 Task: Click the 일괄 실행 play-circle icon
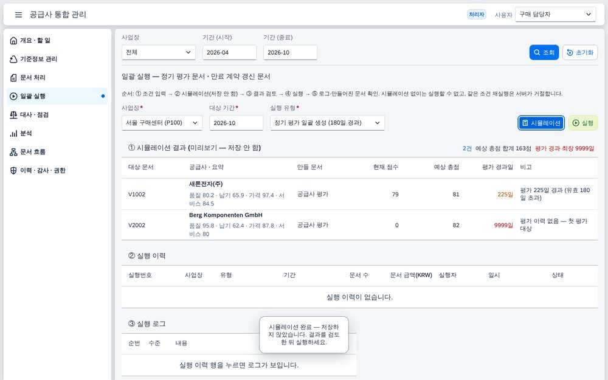(13, 96)
